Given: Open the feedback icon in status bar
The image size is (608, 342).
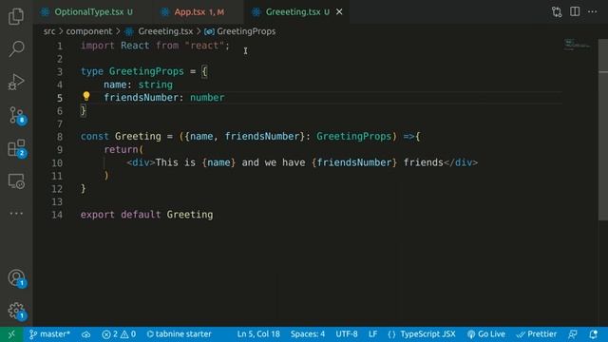Looking at the screenshot, I should pyautogui.click(x=572, y=333).
